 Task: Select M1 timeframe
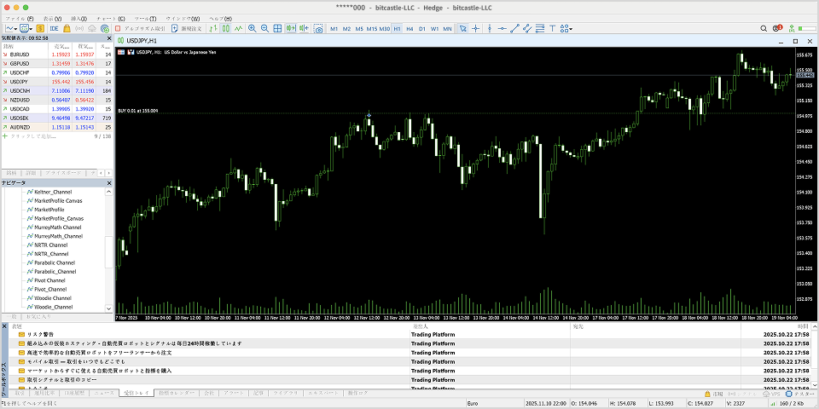click(334, 29)
